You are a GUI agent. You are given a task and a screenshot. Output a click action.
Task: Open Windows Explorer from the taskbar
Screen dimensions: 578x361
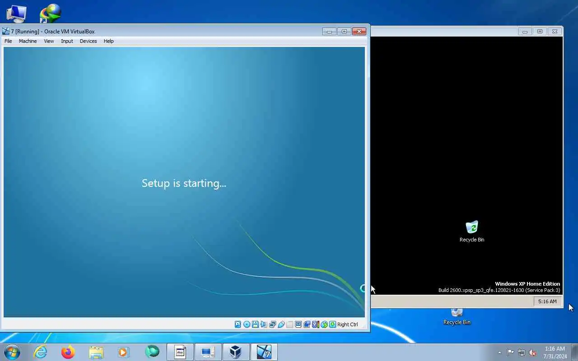[96, 352]
